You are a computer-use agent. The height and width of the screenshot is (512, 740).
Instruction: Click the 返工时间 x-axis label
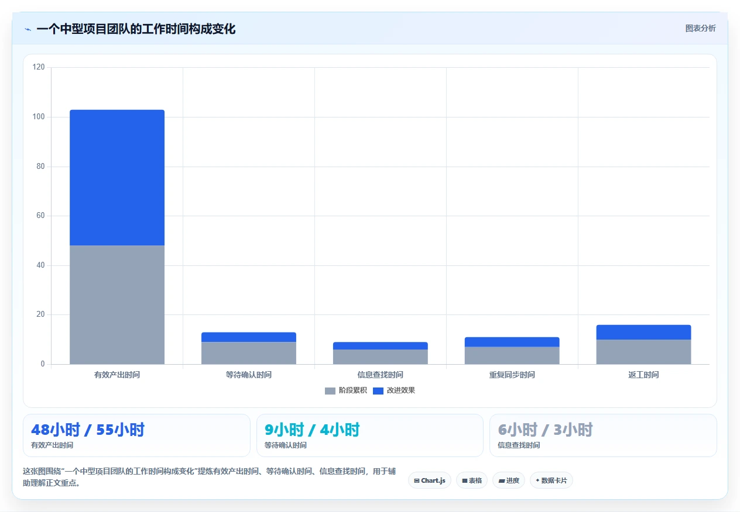coord(644,375)
